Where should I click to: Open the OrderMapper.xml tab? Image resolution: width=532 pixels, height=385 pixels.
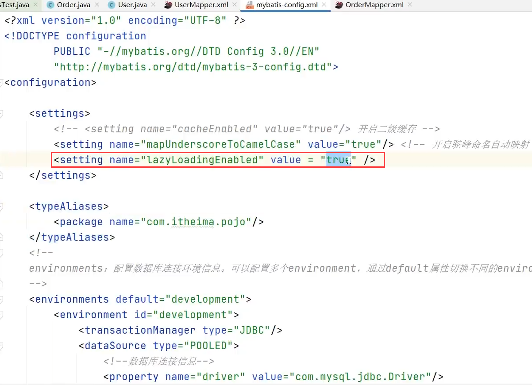(x=374, y=5)
